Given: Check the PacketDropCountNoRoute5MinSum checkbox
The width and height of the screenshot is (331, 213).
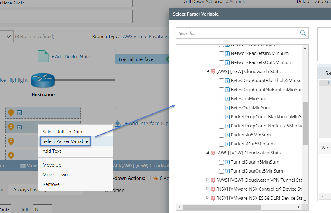Looking at the screenshot, I should 222,126.
